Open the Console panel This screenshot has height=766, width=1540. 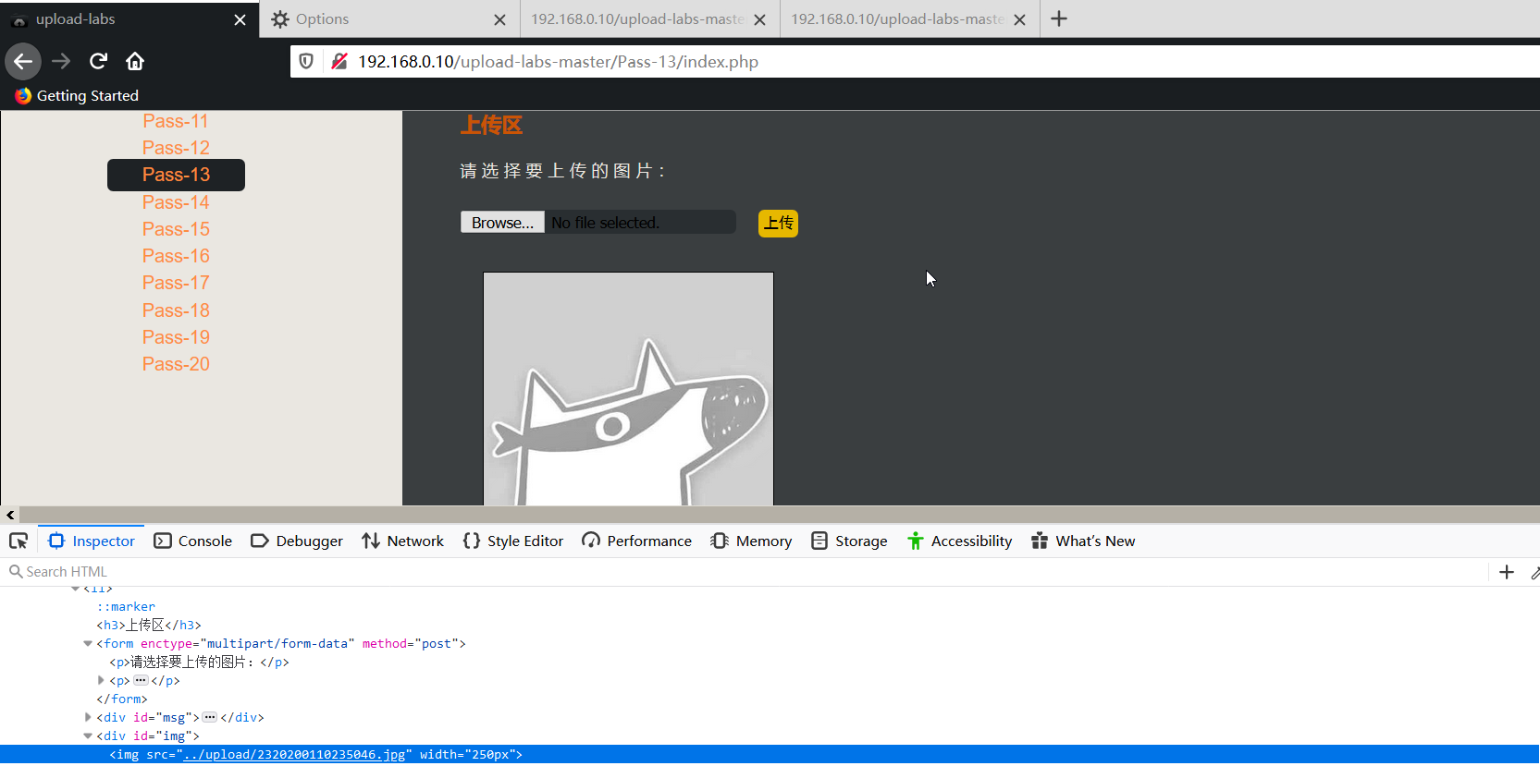coord(192,541)
